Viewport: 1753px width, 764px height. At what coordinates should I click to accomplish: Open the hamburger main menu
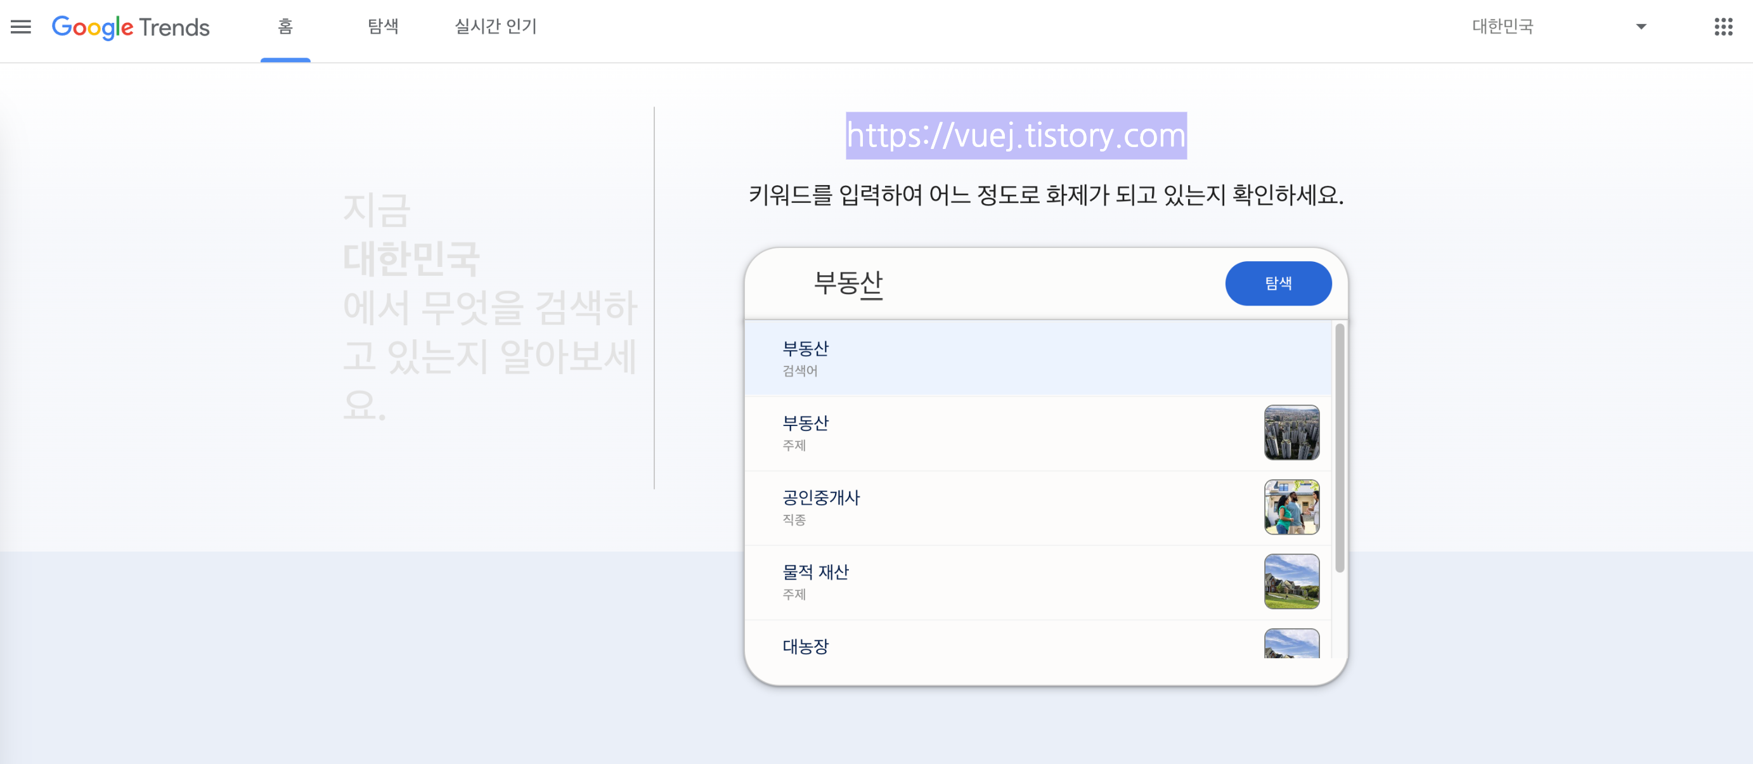[x=20, y=27]
